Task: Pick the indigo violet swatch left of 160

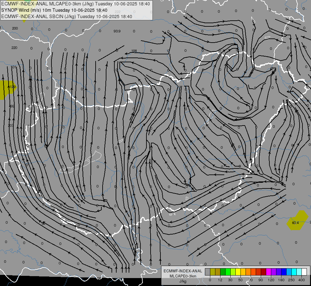Action: [279, 272]
